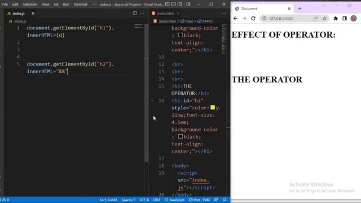Select the index.html editor tab
This screenshot has height=203, width=361.
pos(165,14)
